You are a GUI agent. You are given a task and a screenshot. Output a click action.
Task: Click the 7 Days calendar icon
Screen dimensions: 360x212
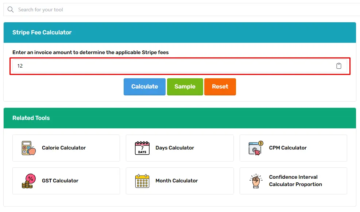pos(142,148)
